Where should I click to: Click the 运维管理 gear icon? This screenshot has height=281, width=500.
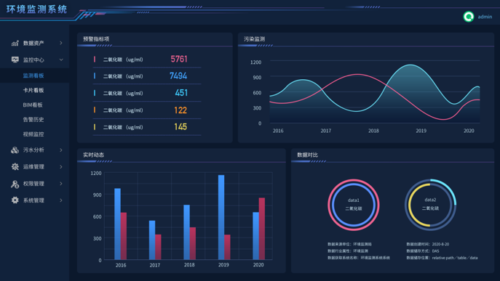(15, 166)
